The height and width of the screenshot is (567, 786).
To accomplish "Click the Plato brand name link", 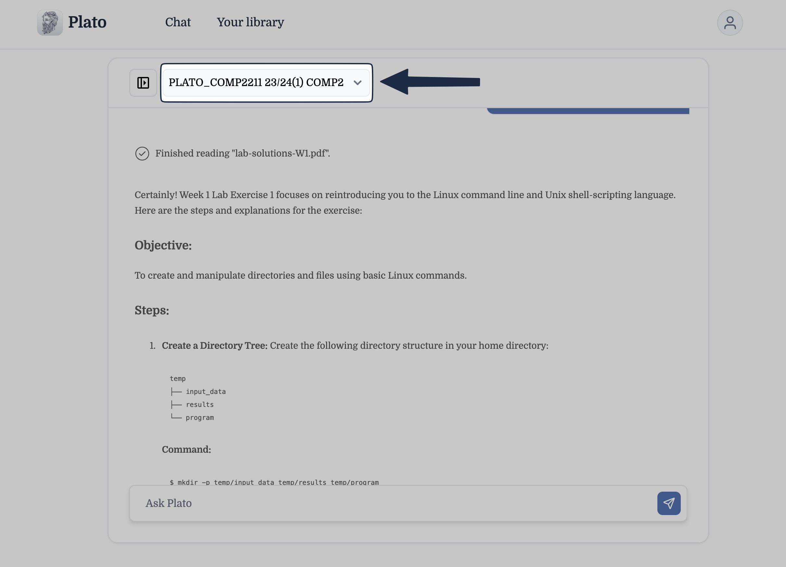I will tap(87, 22).
